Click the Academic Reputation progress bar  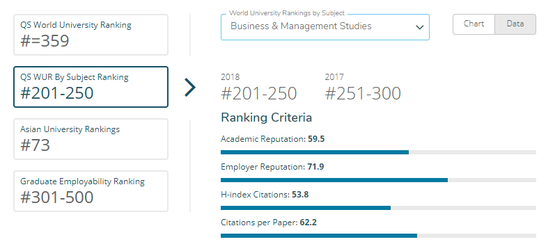[378, 152]
